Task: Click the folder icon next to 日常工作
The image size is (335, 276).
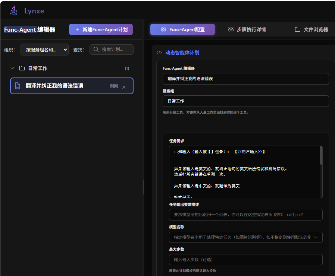Action: pos(22,68)
